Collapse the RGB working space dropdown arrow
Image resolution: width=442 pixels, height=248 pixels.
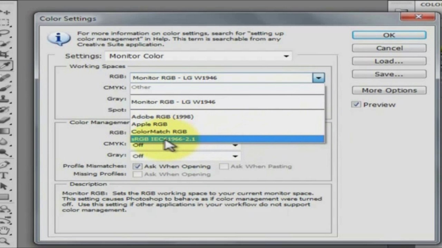318,78
